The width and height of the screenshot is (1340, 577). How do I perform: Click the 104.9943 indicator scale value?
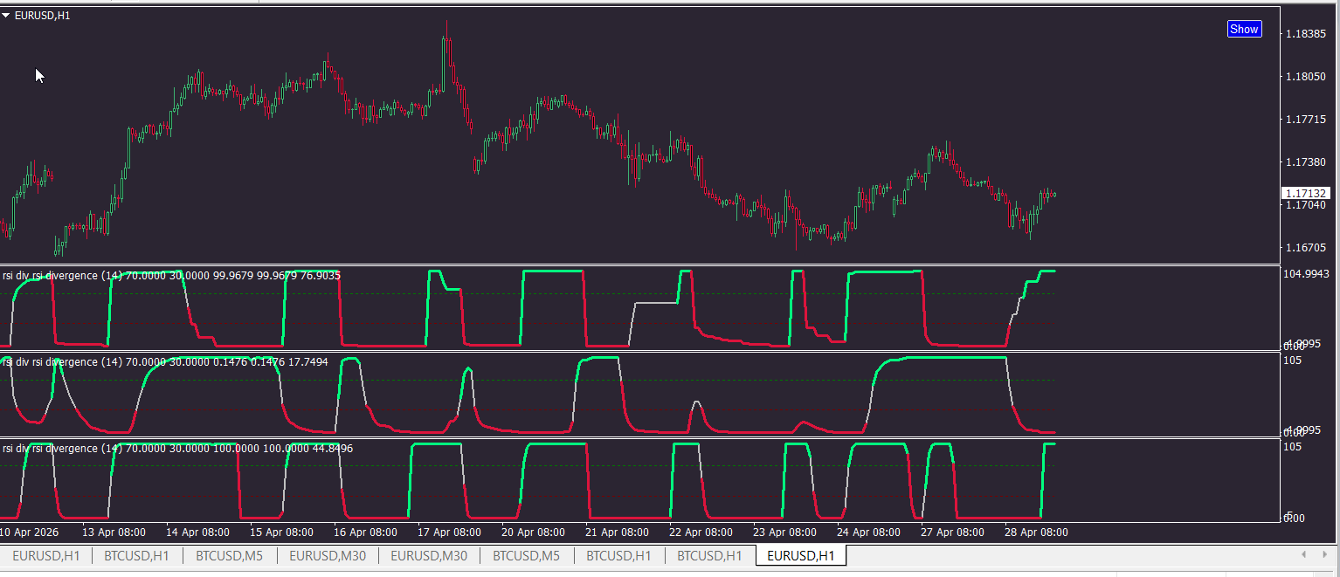click(1305, 274)
